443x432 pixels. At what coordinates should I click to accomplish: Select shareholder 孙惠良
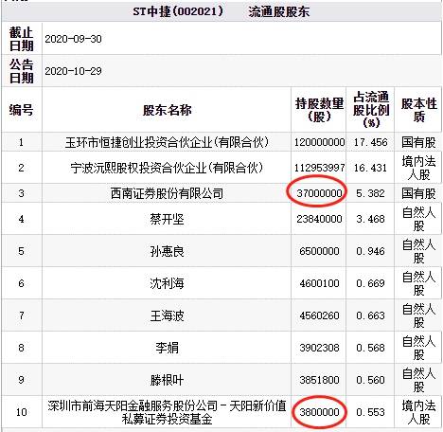[x=167, y=251]
